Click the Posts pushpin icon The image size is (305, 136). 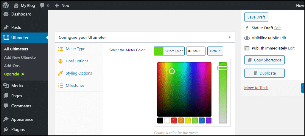click(6, 27)
